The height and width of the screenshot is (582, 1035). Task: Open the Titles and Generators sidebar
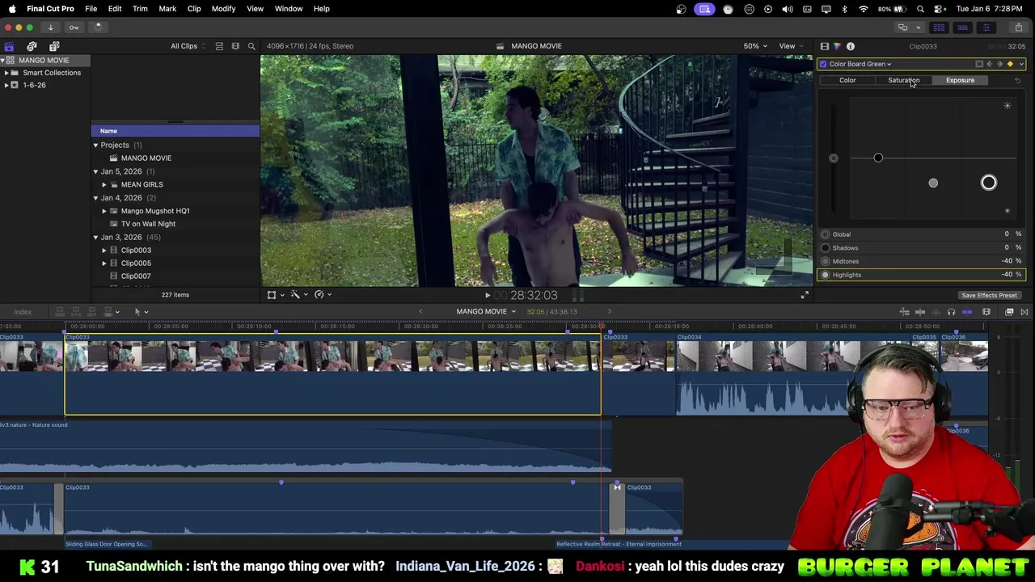pyautogui.click(x=54, y=46)
